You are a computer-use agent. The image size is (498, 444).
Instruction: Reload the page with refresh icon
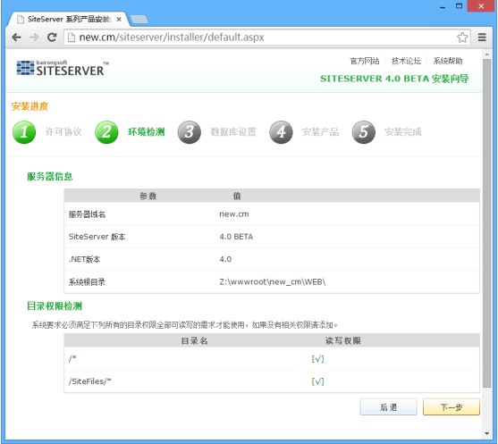52,38
